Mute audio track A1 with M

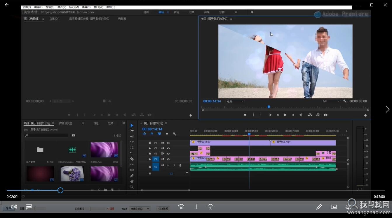(x=168, y=165)
